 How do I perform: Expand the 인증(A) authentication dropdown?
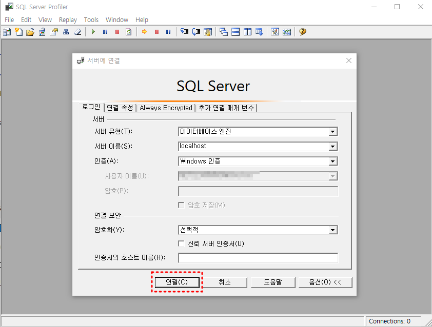pyautogui.click(x=333, y=161)
